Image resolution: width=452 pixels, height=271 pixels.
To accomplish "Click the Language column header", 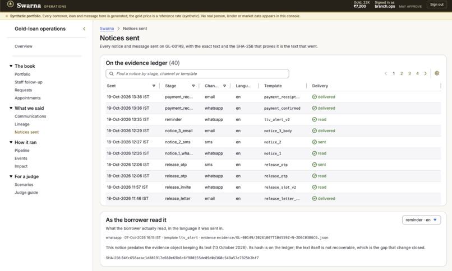I will tap(243, 86).
